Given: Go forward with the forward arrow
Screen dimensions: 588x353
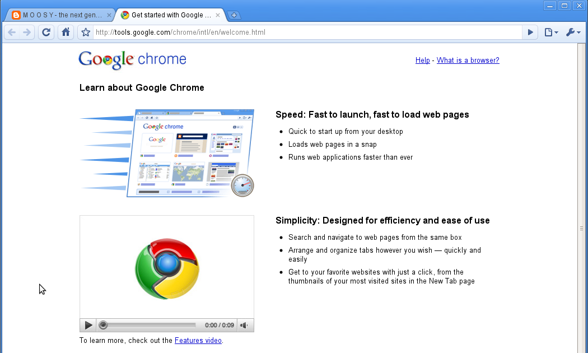Looking at the screenshot, I should point(27,32).
